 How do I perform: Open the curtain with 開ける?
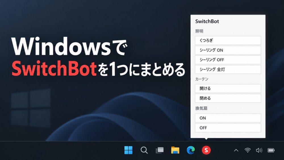pos(228,88)
